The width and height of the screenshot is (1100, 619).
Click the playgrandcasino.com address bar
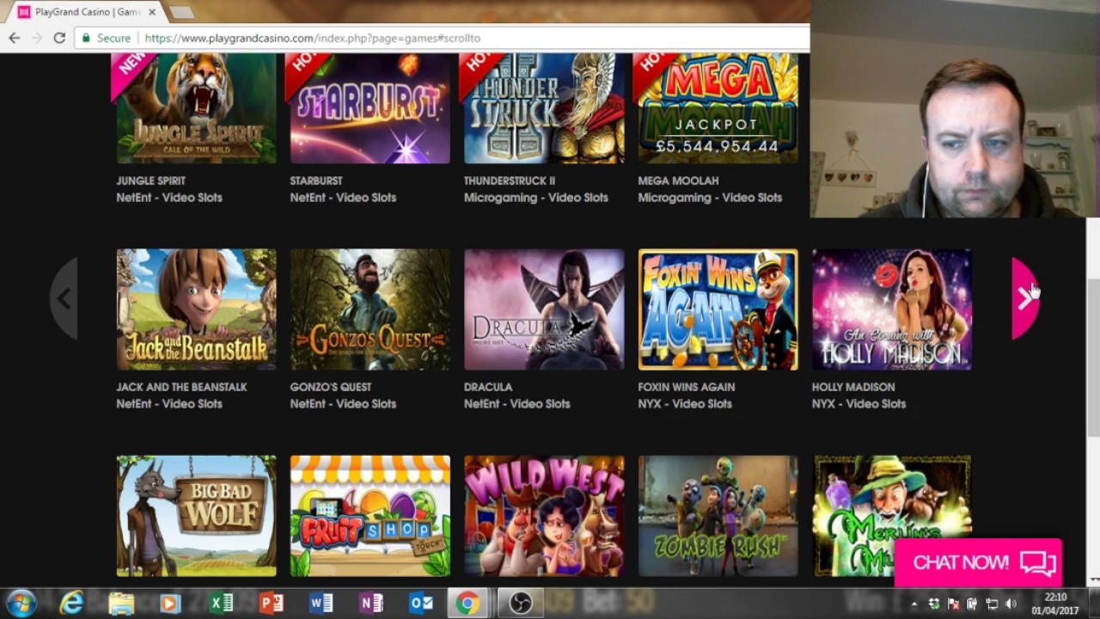(x=443, y=38)
